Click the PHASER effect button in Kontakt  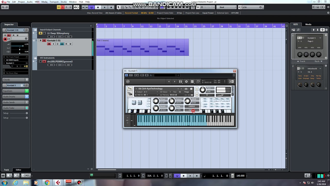(192, 110)
